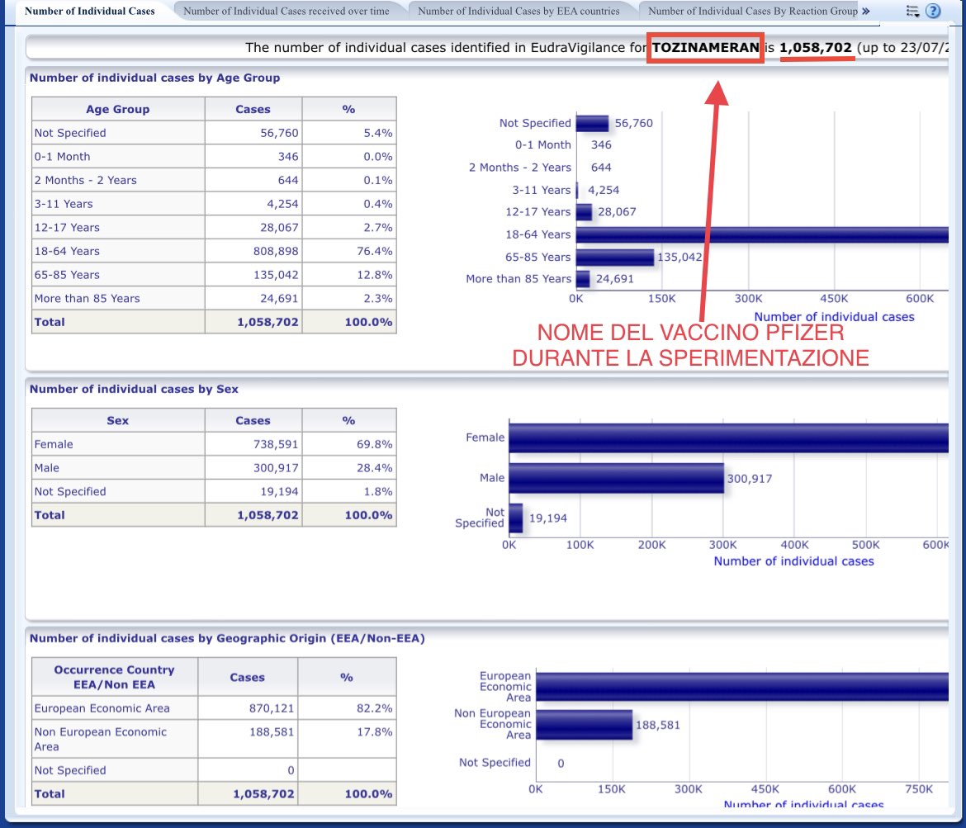This screenshot has width=966, height=828.
Task: Click the Age Group column header
Action: click(x=118, y=109)
